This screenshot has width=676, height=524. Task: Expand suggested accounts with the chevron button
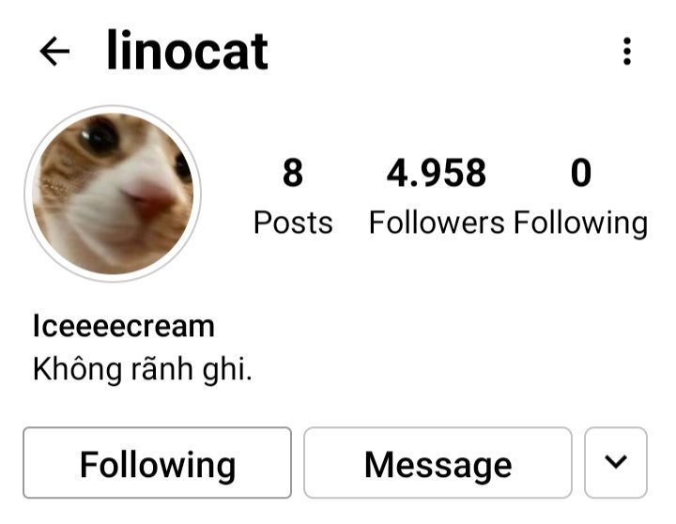pyautogui.click(x=616, y=462)
